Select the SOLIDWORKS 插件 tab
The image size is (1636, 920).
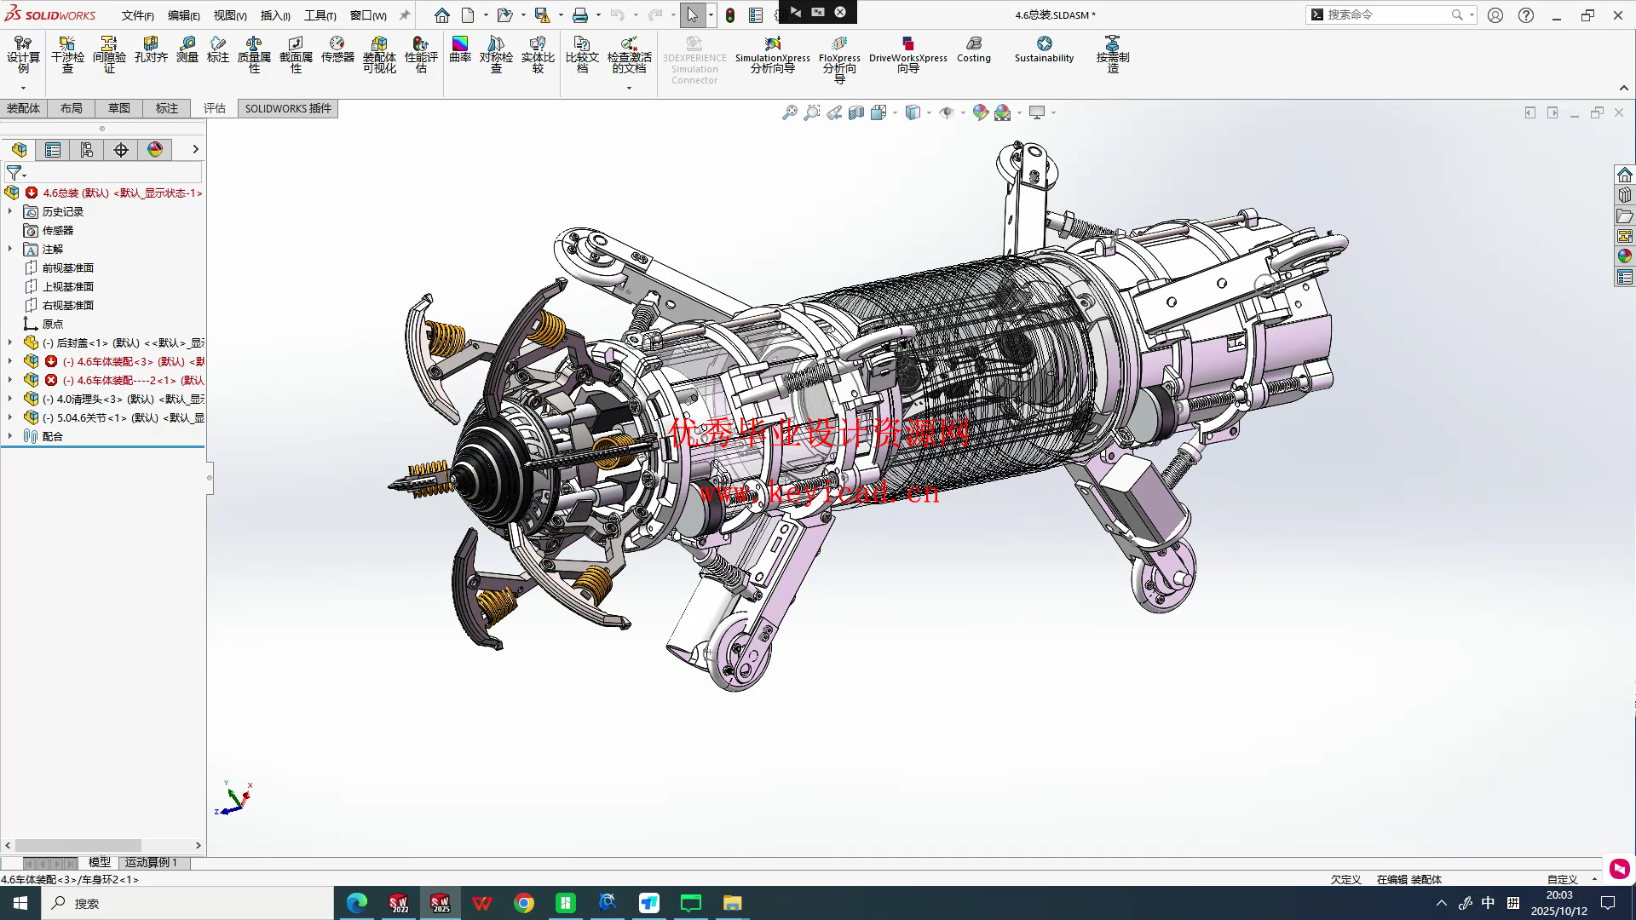point(288,108)
